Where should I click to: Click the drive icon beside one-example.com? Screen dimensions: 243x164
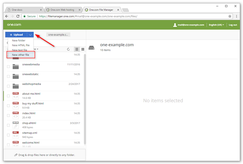point(91,48)
